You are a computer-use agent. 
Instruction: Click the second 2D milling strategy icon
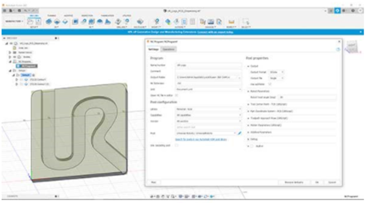(57, 21)
